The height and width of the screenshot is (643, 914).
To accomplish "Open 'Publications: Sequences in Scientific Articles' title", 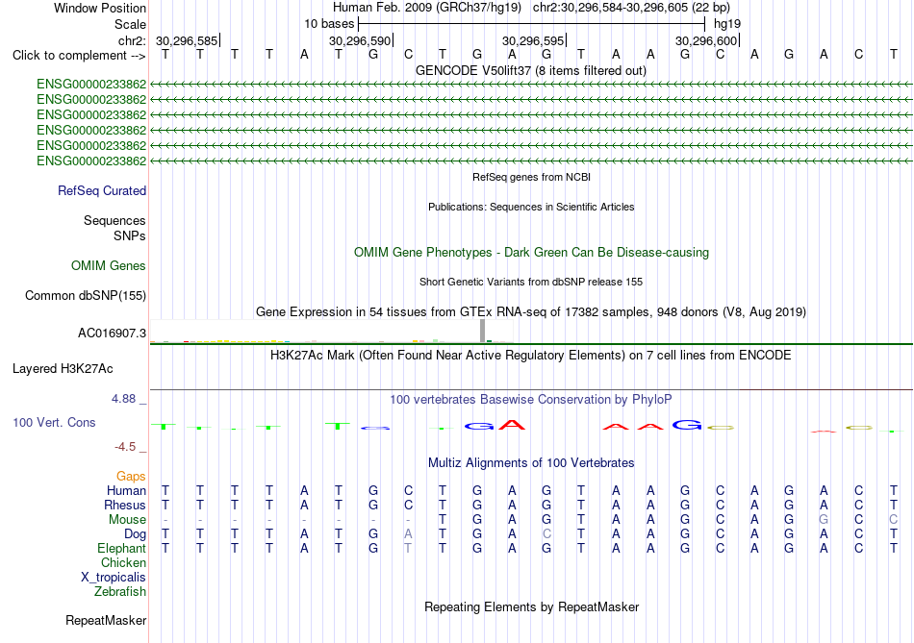I will [531, 207].
